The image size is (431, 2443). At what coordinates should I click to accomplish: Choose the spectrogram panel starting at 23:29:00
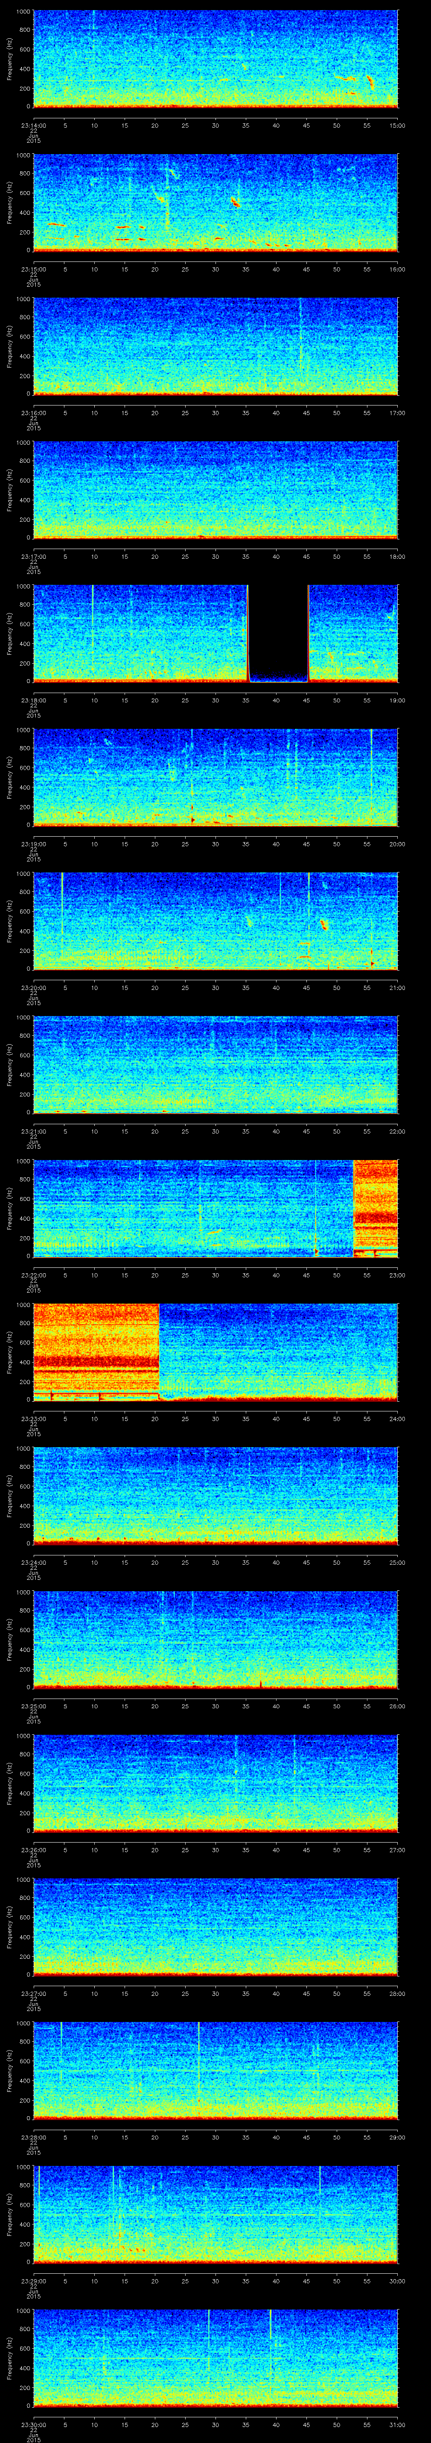tap(216, 2214)
